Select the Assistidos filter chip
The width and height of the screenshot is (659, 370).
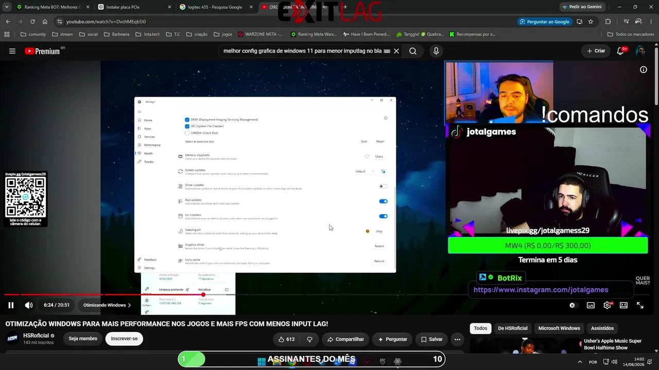click(x=602, y=328)
